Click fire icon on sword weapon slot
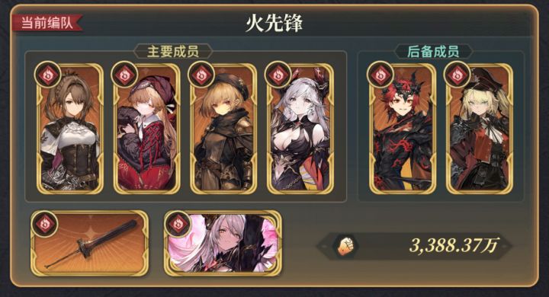Screen dimensions: 549x297 coord(44,224)
